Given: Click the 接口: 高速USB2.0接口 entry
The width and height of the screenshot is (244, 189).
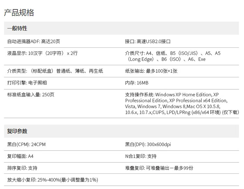Looking at the screenshot, I should (148, 42).
